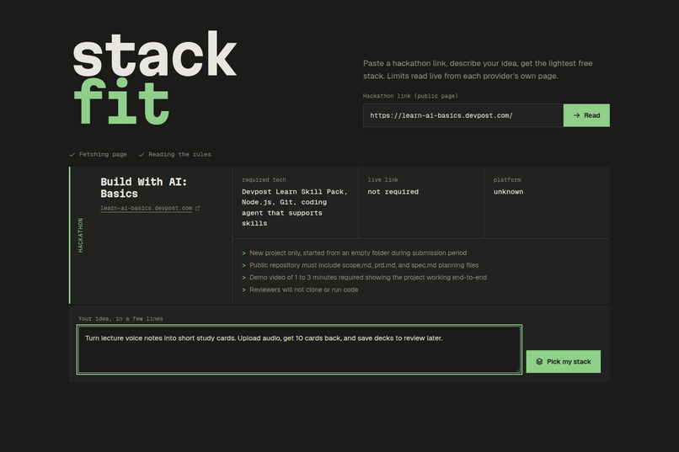Viewport: 679px width, 452px height.
Task: Grab the textarea resize handle corner
Action: pyautogui.click(x=518, y=370)
